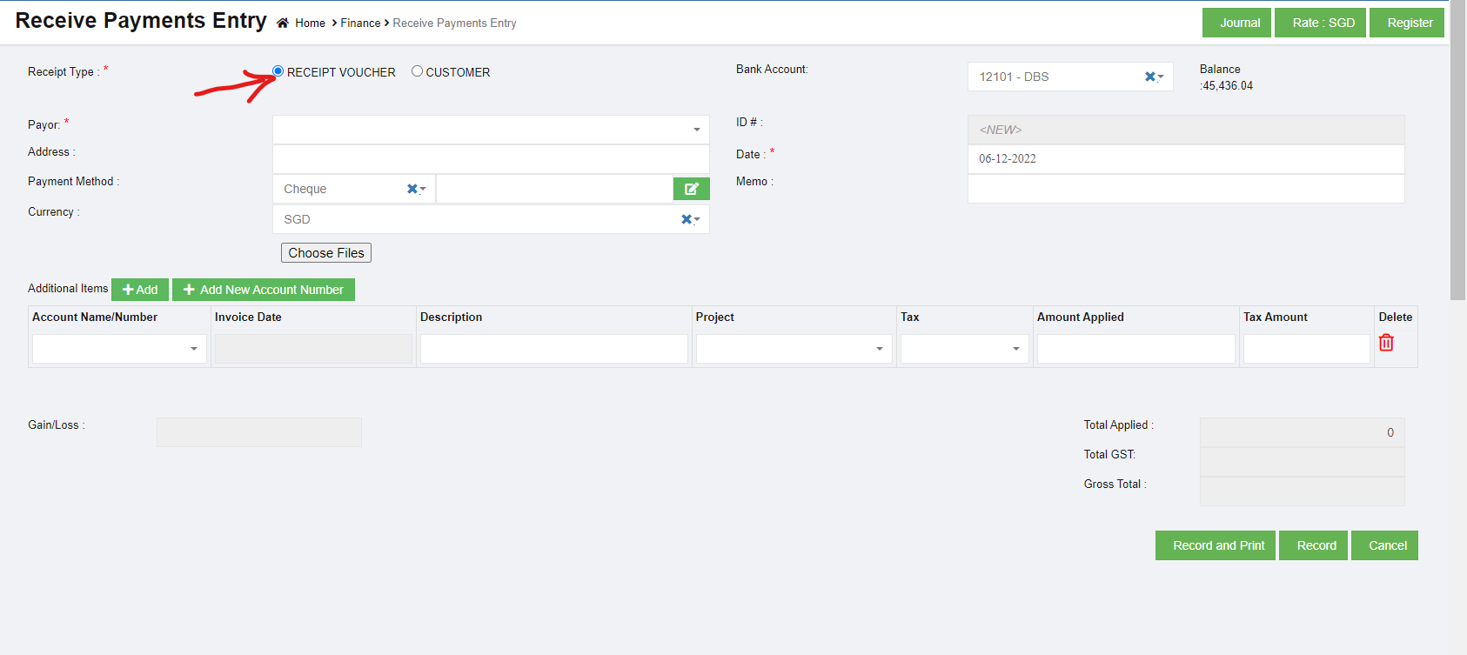Clear the Cheque payment method with X
Viewport: 1467px width, 655px height.
pyautogui.click(x=412, y=189)
